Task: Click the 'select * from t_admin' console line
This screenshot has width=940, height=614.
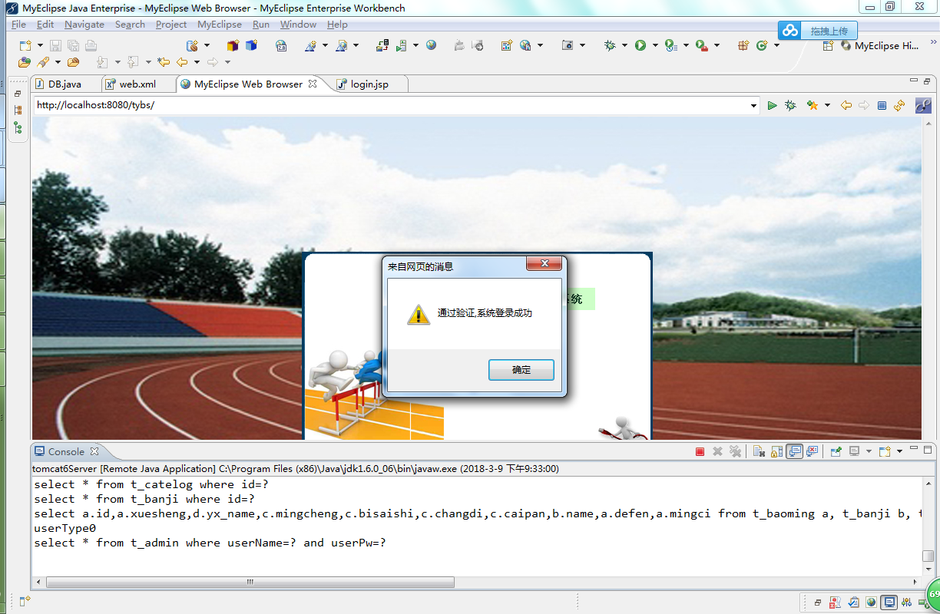Action: (x=210, y=543)
